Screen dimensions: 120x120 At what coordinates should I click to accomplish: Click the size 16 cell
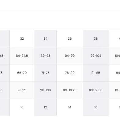(x=96, y=107)
